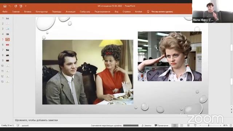
Task: Switch to Reading view icon
Action: click(x=189, y=126)
